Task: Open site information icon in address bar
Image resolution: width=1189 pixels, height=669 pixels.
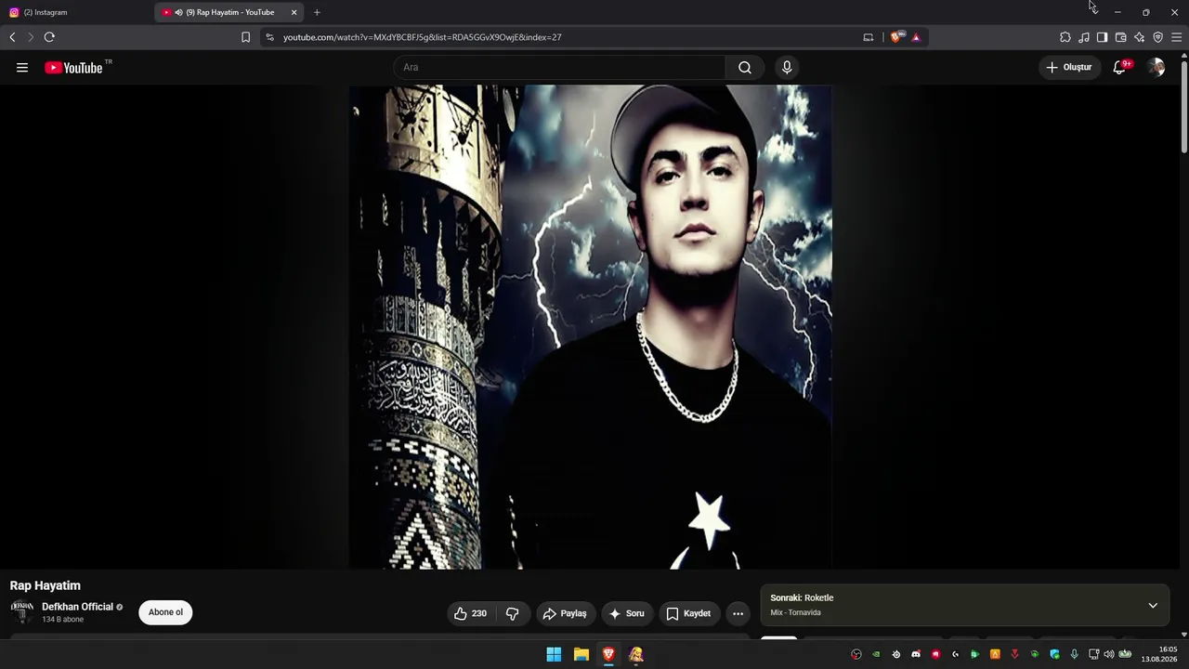Action: click(x=269, y=37)
